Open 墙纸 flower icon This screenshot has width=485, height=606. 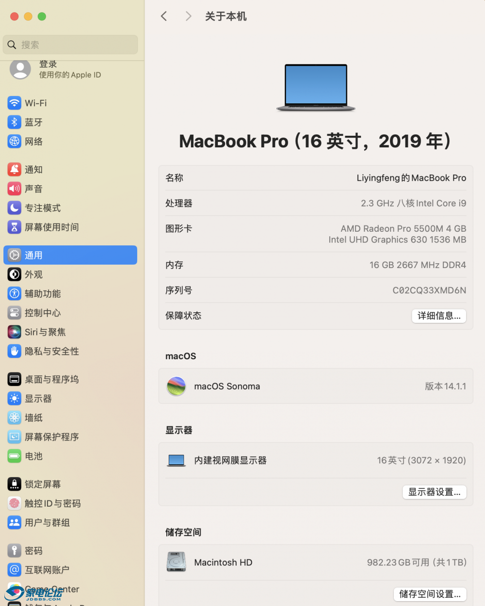(x=15, y=417)
